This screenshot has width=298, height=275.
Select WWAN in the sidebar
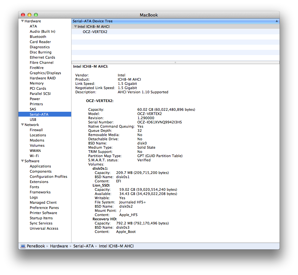pos(35,151)
